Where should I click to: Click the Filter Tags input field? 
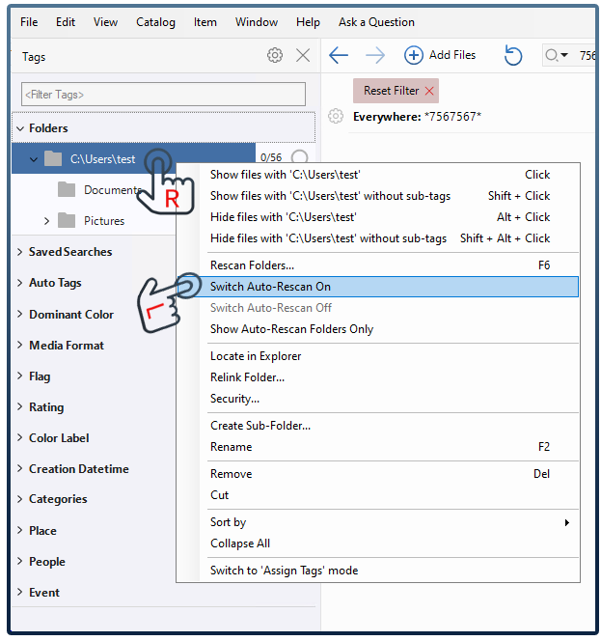(x=163, y=95)
